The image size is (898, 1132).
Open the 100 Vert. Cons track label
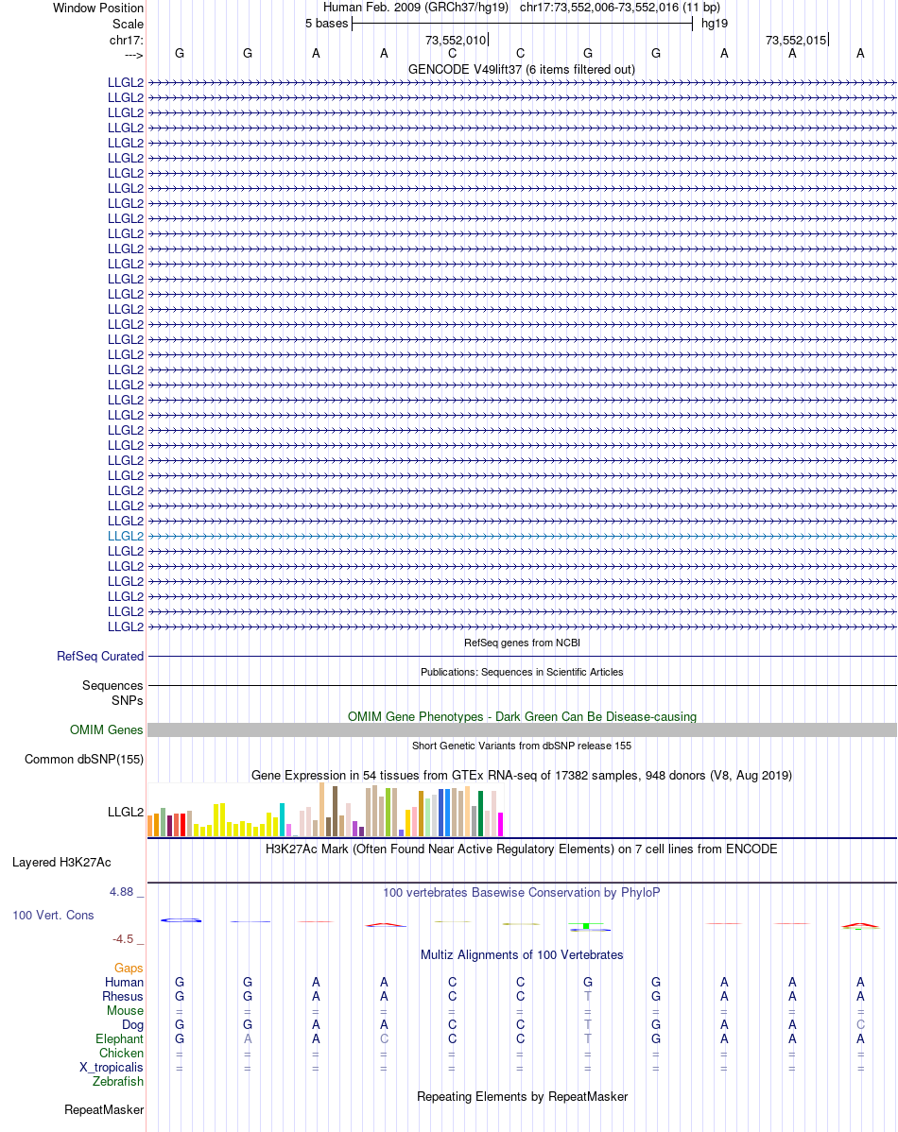(x=54, y=915)
